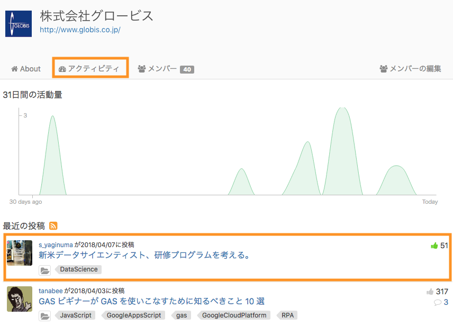Open s_yaginuma's avatar thumbnail
The height and width of the screenshot is (326, 453).
point(20,253)
